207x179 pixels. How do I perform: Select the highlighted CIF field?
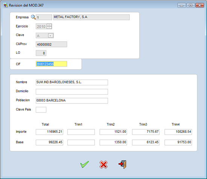point(51,64)
